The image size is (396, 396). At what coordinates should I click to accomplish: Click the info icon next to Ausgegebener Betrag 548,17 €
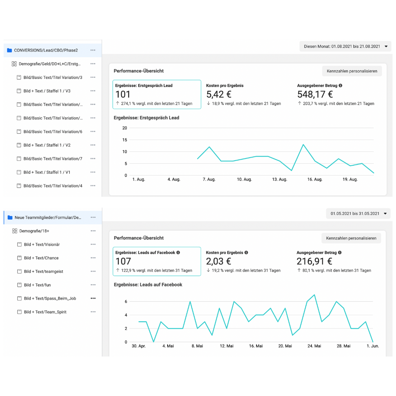(x=341, y=85)
